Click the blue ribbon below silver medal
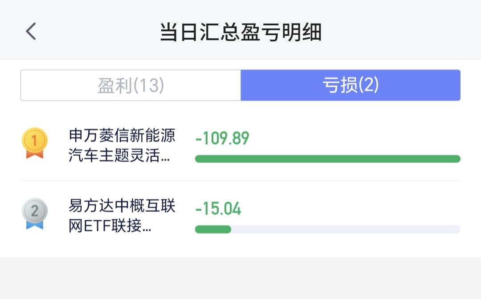481x299 pixels. 35,225
